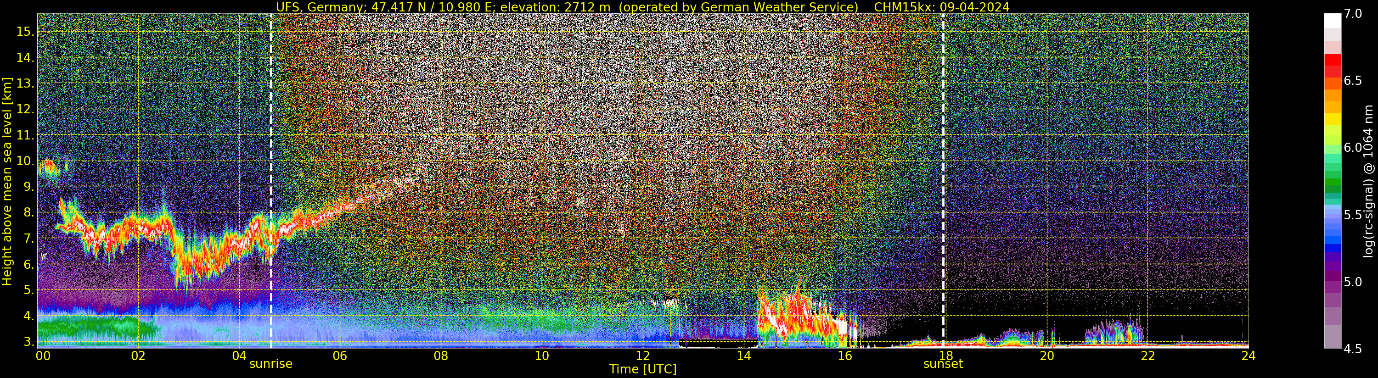Click the '5.' height tick label

click(x=28, y=290)
